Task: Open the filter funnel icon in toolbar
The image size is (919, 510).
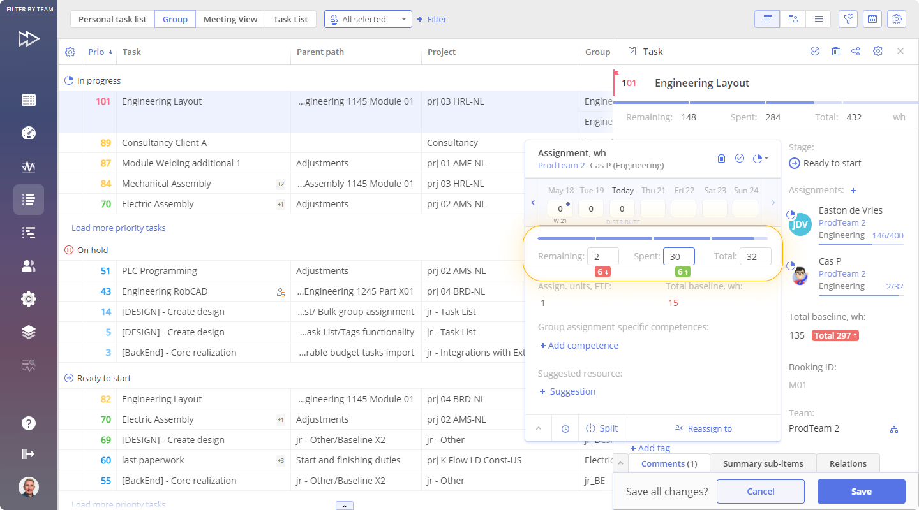Action: [x=848, y=19]
